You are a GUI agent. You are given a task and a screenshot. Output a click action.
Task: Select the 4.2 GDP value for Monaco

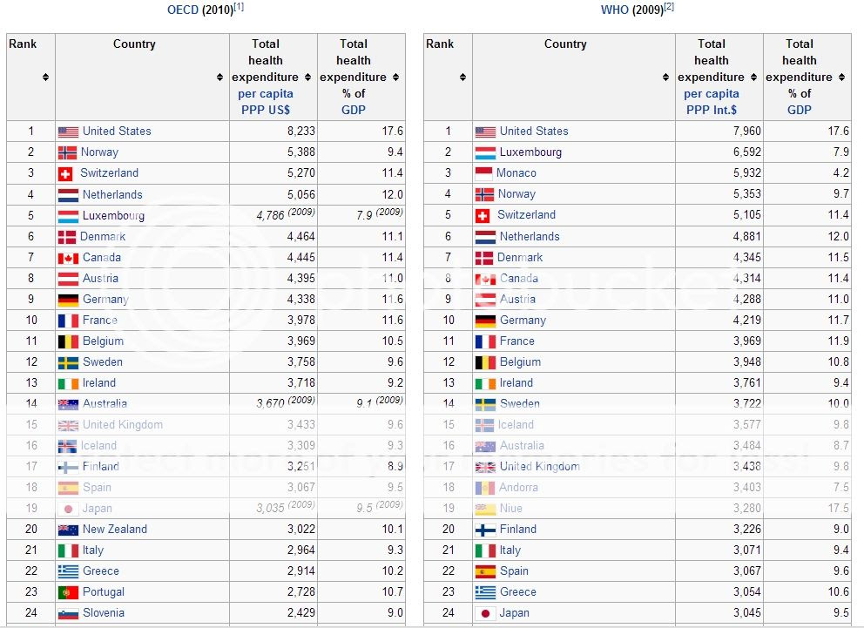coord(840,173)
